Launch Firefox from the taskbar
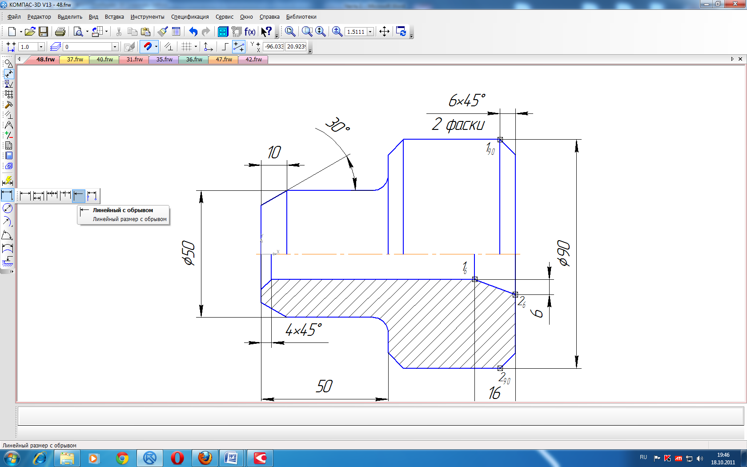The width and height of the screenshot is (747, 467). coord(205,458)
